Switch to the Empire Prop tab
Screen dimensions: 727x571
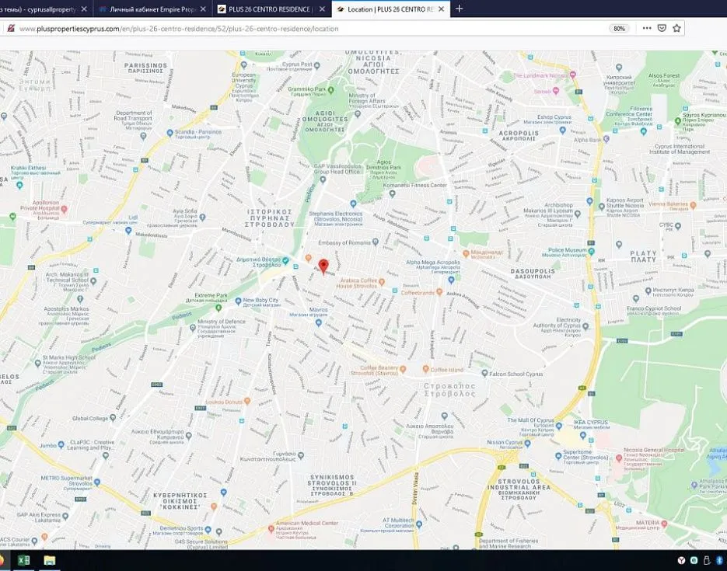tap(153, 9)
